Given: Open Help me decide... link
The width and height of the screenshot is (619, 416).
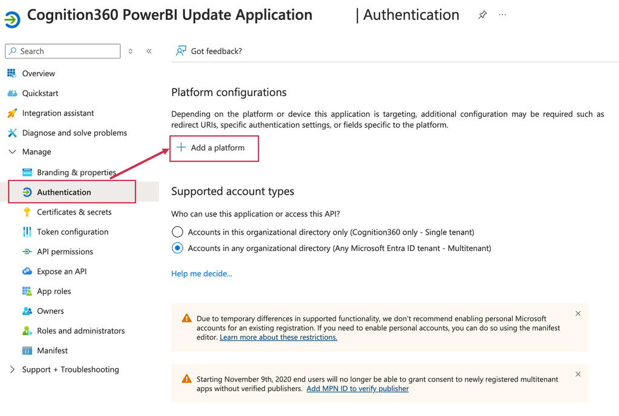Looking at the screenshot, I should pos(202,273).
